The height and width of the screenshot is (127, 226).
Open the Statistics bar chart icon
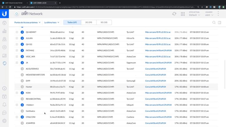click(x=4, y=31)
